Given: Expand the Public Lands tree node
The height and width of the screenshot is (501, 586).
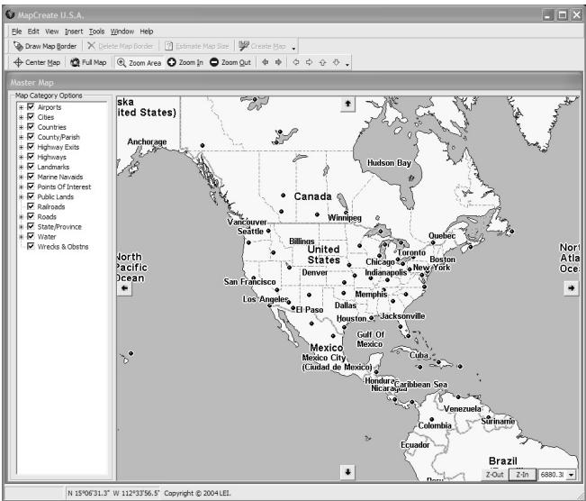Looking at the screenshot, I should coord(22,196).
